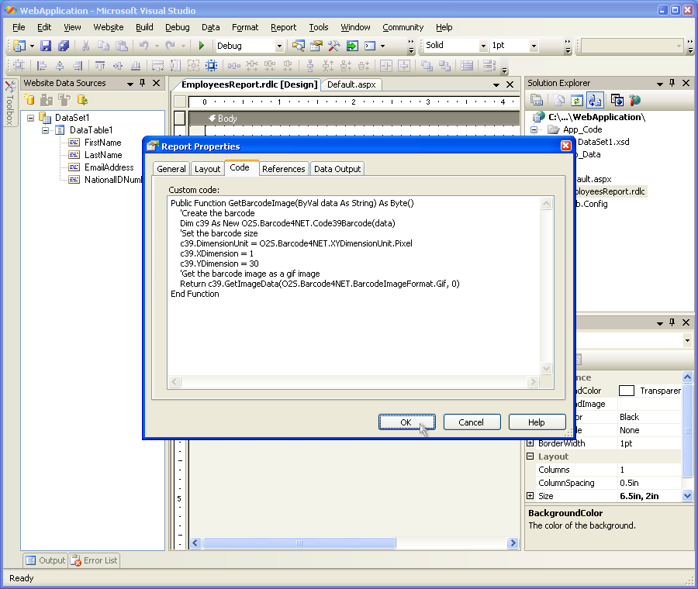Toggle auto-hide pin on Website Data Sources
Viewport: 698px width, 589px height.
pos(143,83)
